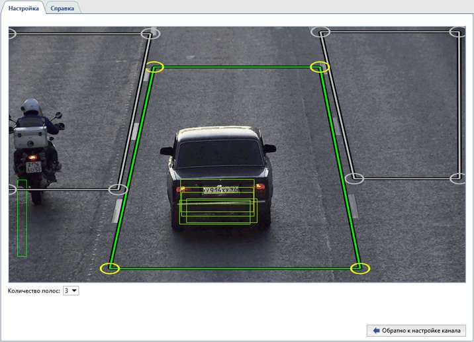Open the Количество полос dropdown
474x342 pixels.
pos(71,290)
